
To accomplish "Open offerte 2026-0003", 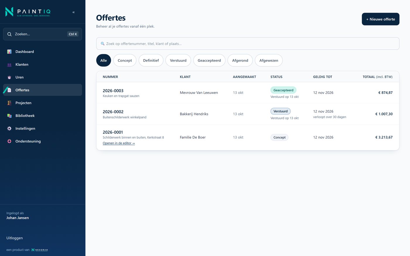I will [x=113, y=91].
